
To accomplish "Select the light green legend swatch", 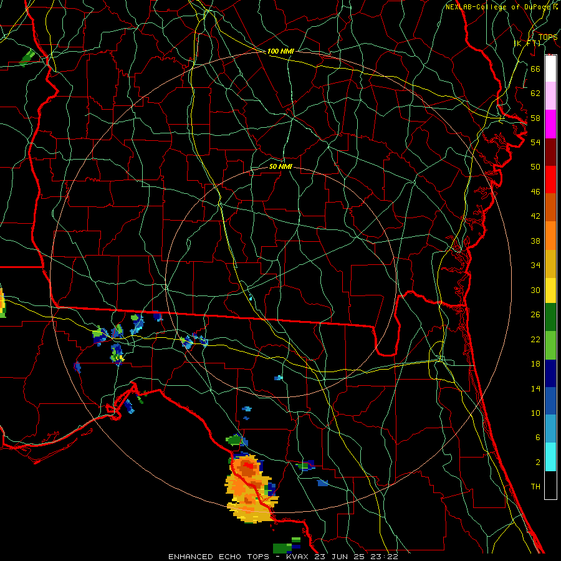I will 550,345.
